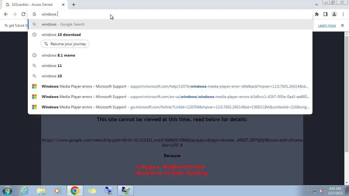Click clock icon beside 'windows 8.1 meme'

point(34,55)
